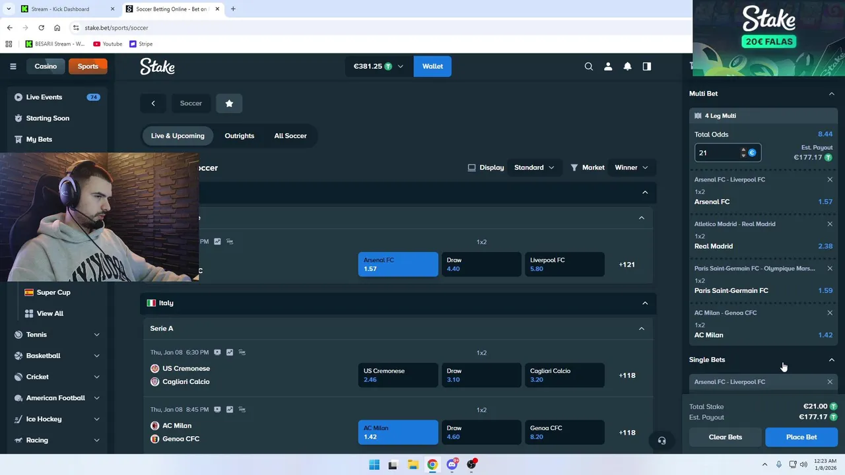
Task: Toggle Arsenal FC 1.57 odds selection
Action: pyautogui.click(x=398, y=265)
